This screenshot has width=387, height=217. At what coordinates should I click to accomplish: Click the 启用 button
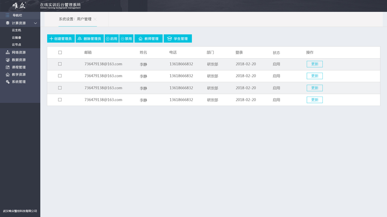tap(112, 39)
